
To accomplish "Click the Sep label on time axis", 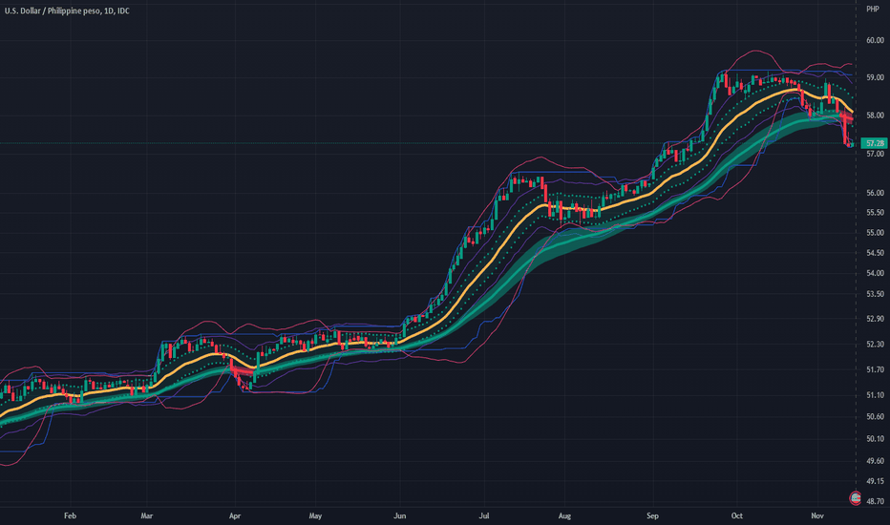I will pos(652,515).
